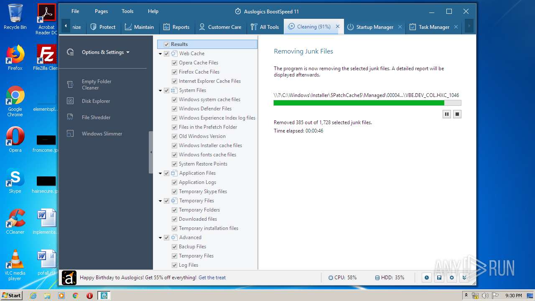Stop the junk file removal

point(457,114)
